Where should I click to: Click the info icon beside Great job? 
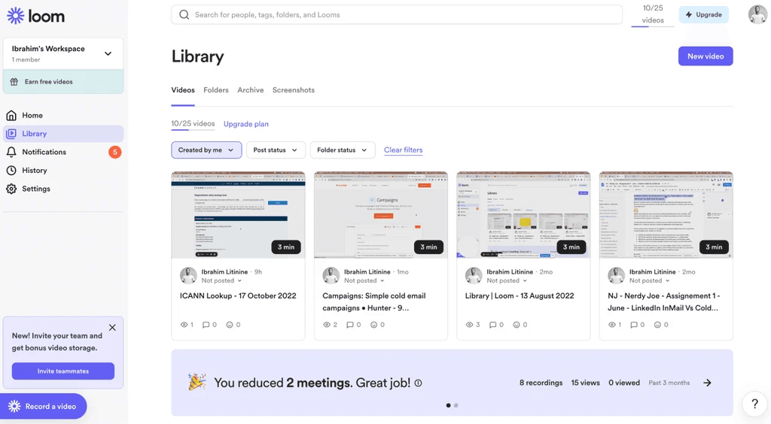click(418, 383)
